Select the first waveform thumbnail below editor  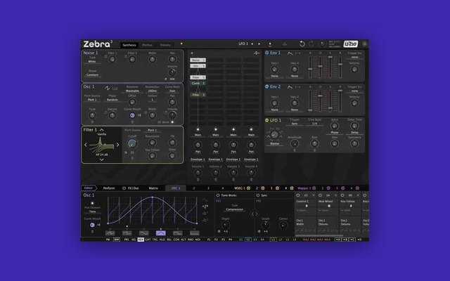110,233
